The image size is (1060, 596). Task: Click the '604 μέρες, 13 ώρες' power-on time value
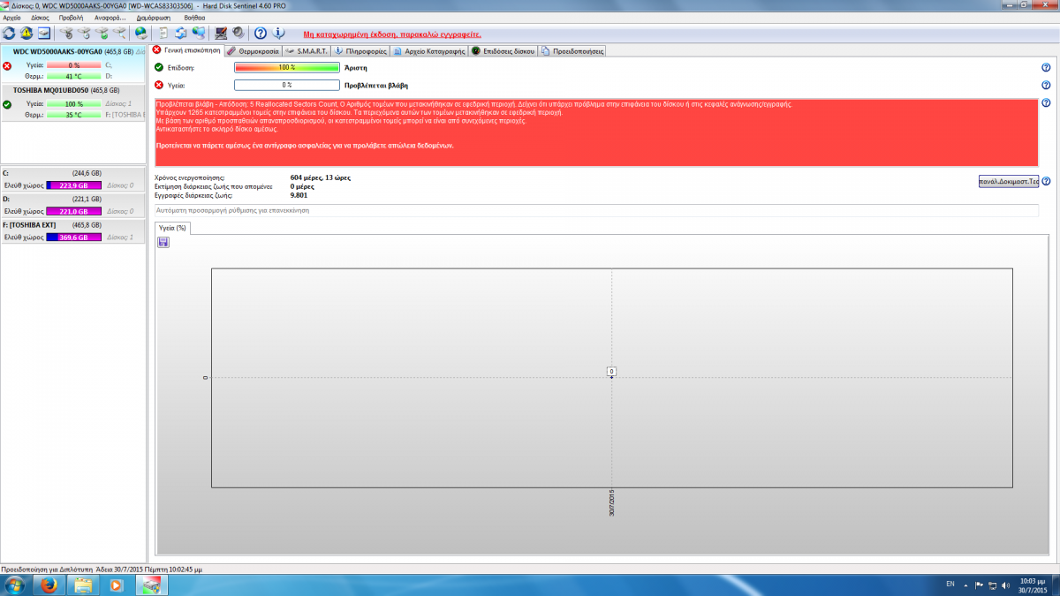(x=321, y=177)
